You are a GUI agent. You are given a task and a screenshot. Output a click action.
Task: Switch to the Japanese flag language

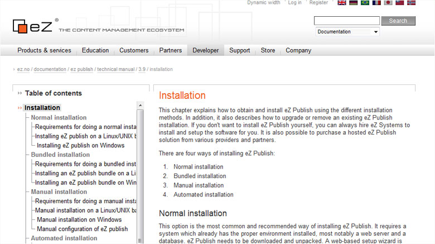coord(388,3)
